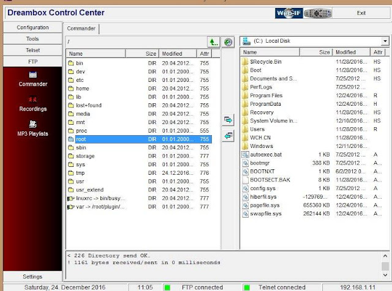Open the local drive selection dropdown
392x291 pixels.
385,41
